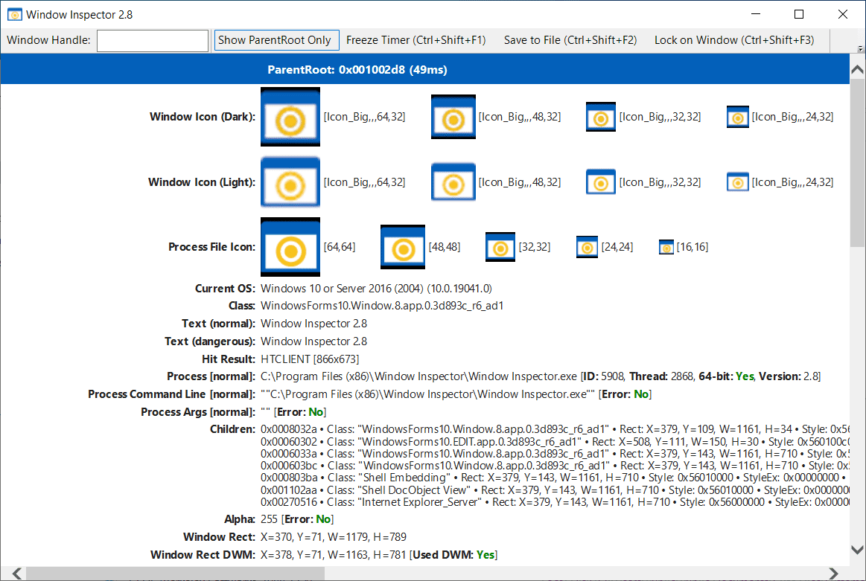Screen dimensions: 866x581
Task: Select the light window icon labeled [Icon_Big,,,48,32]
Action: tap(453, 182)
